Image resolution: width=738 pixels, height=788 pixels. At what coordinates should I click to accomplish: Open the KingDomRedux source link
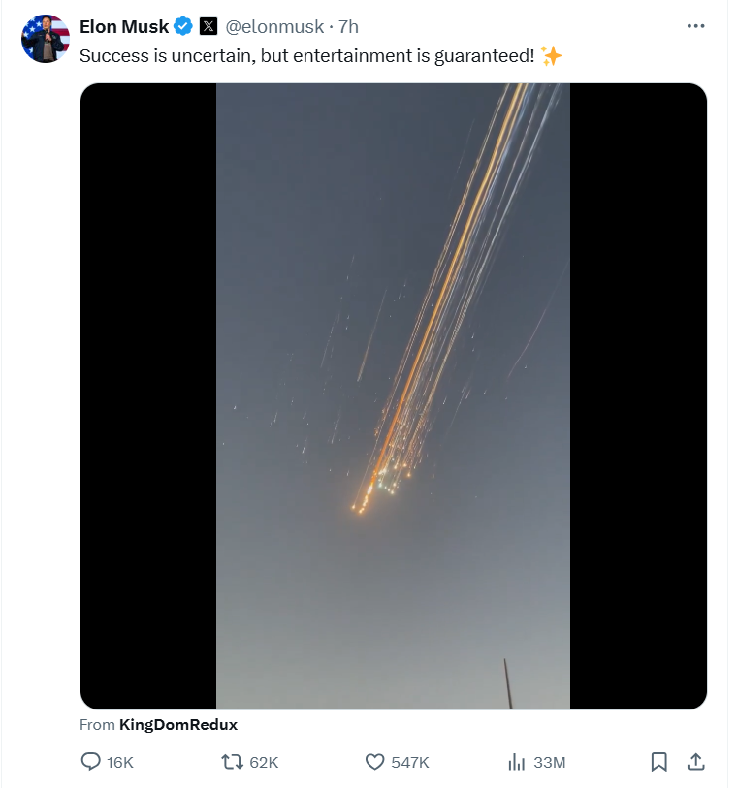177,724
